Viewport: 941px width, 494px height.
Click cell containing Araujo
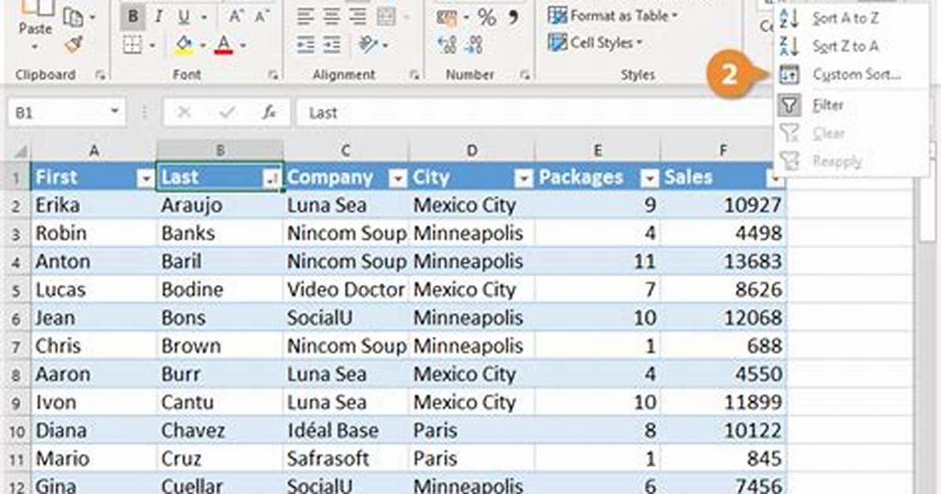click(x=220, y=205)
